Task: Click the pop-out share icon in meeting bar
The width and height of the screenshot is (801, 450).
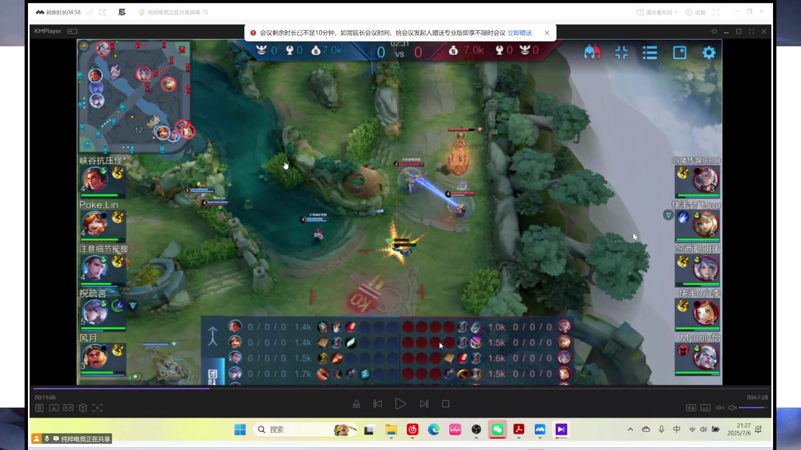Action: point(103,12)
